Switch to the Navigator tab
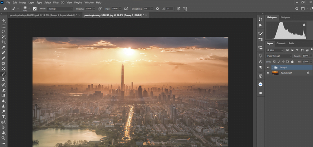313x147 pixels. click(285, 17)
